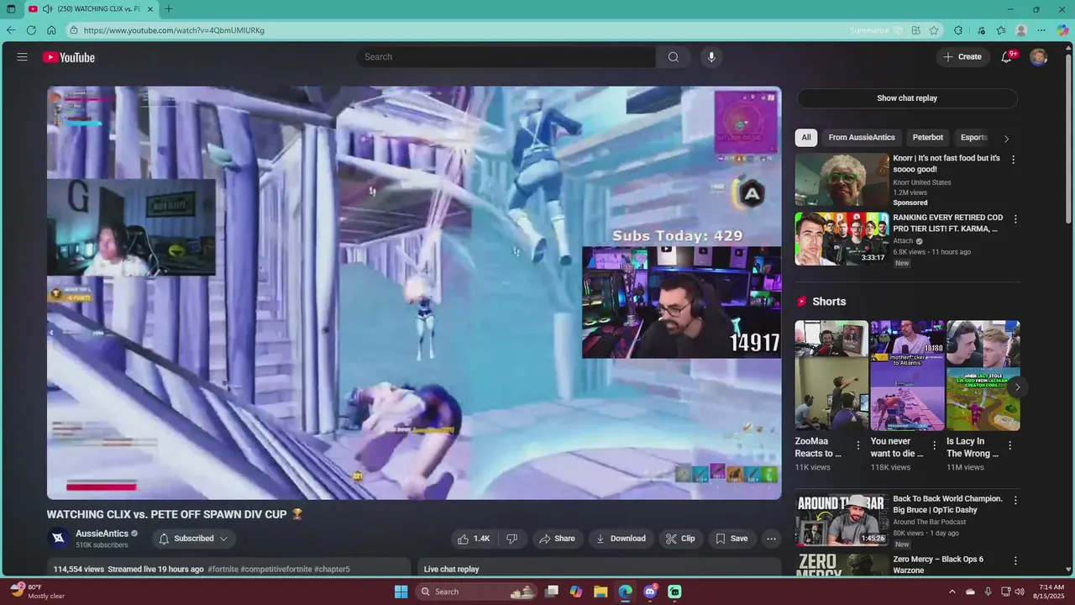The height and width of the screenshot is (605, 1075).
Task: Create a Clip of the video
Action: coord(680,539)
